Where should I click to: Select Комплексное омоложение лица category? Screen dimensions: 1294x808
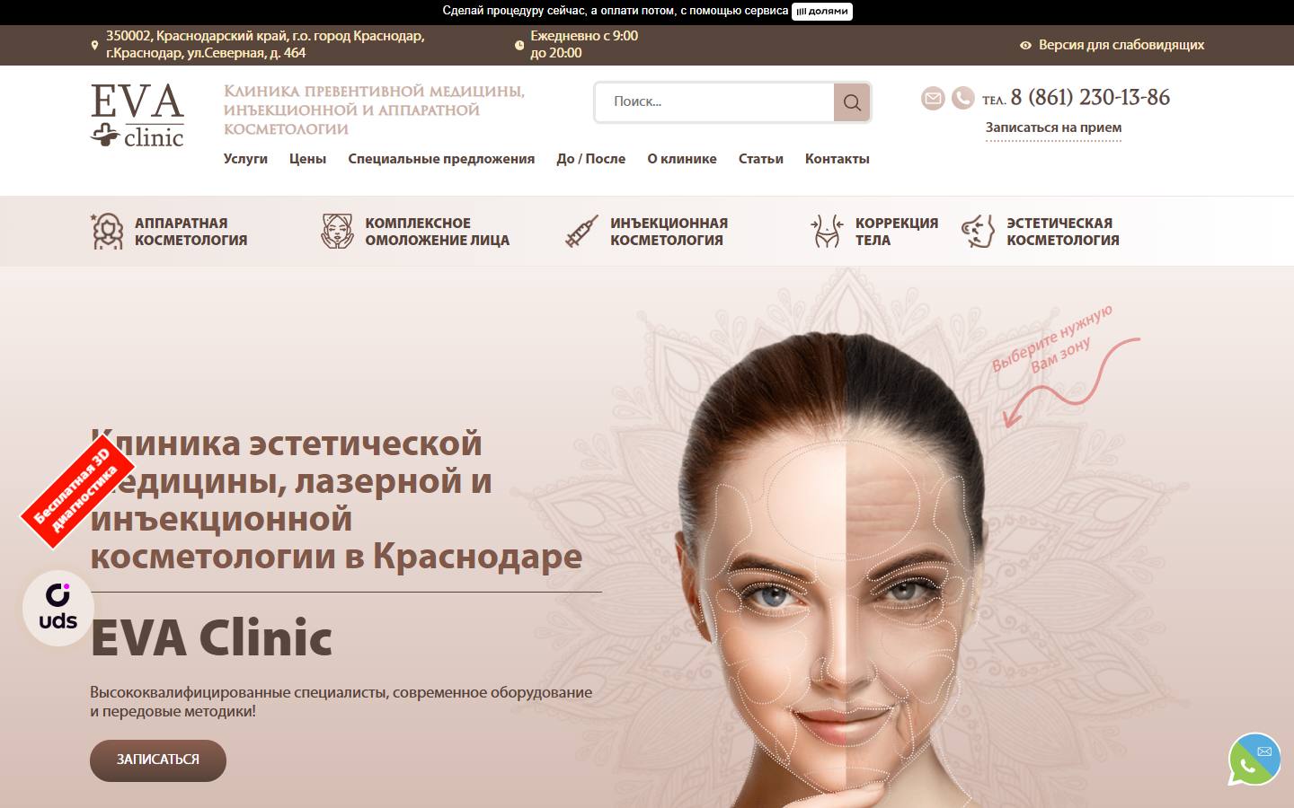tap(437, 232)
